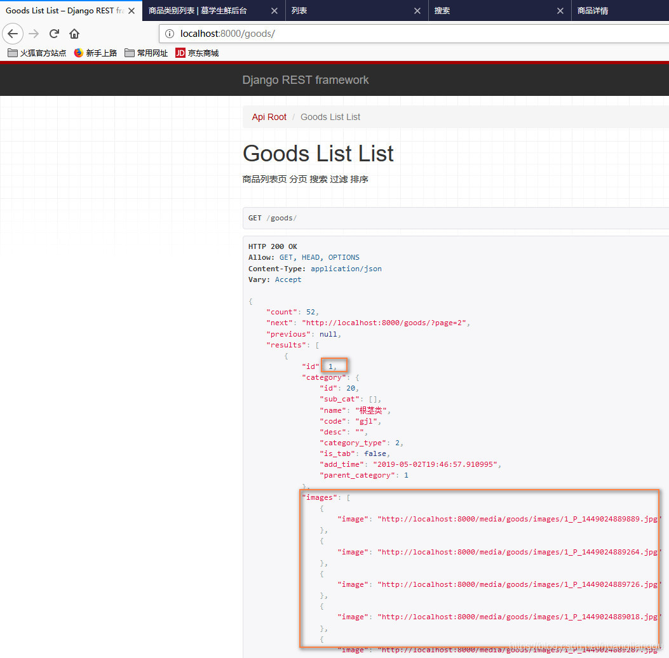669x658 pixels.
Task: Click the "desc" empty string line
Action: pyautogui.click(x=343, y=432)
